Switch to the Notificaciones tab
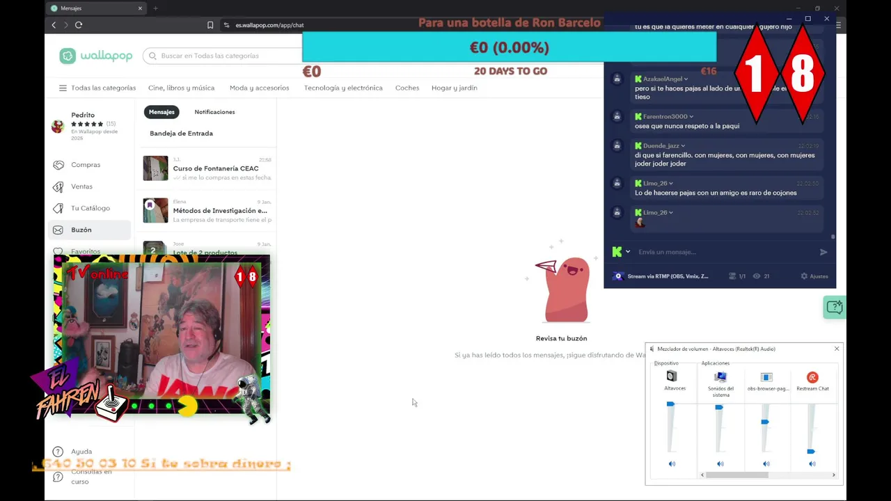Viewport: 891px width, 501px height. click(214, 112)
